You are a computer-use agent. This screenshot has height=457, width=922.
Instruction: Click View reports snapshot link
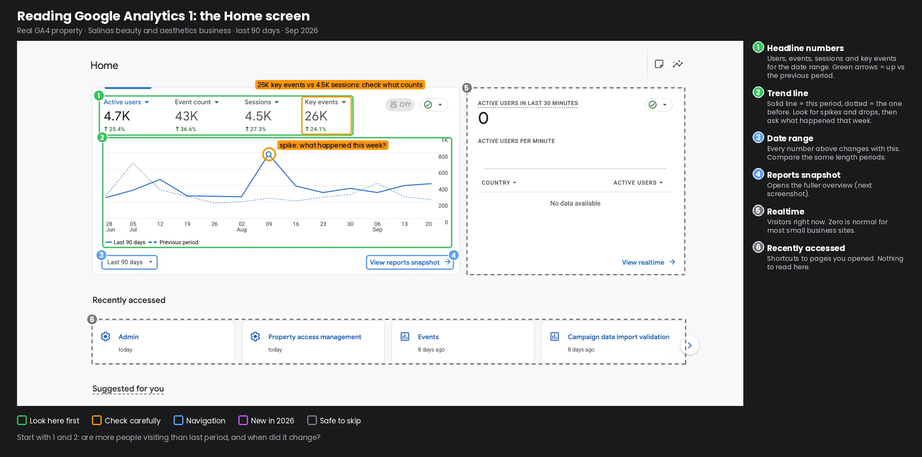point(410,262)
